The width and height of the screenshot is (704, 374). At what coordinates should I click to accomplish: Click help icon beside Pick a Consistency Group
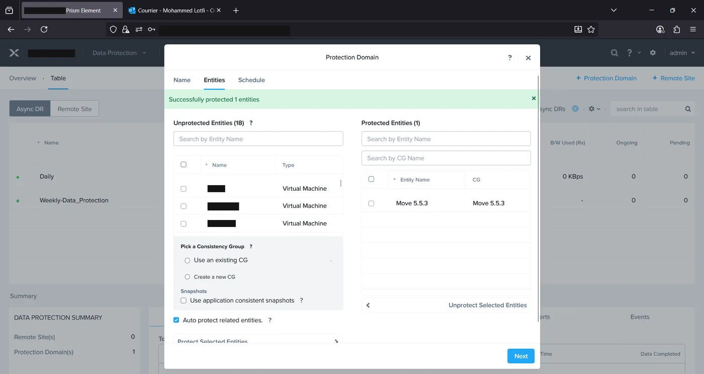click(251, 247)
